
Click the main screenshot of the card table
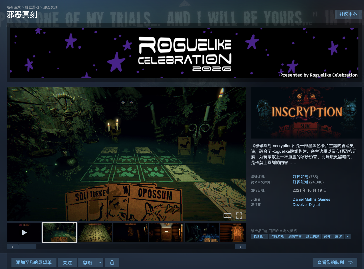pyautogui.click(x=126, y=154)
